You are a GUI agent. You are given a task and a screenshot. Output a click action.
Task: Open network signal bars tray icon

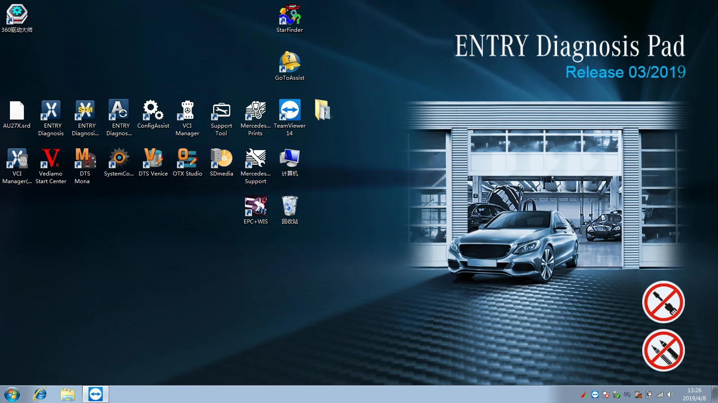pyautogui.click(x=660, y=394)
